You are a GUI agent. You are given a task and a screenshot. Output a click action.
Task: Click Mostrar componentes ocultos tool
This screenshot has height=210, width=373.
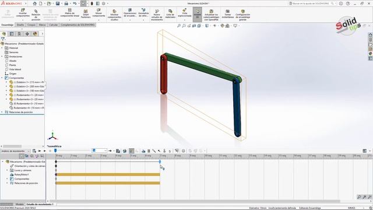[x=114, y=15]
